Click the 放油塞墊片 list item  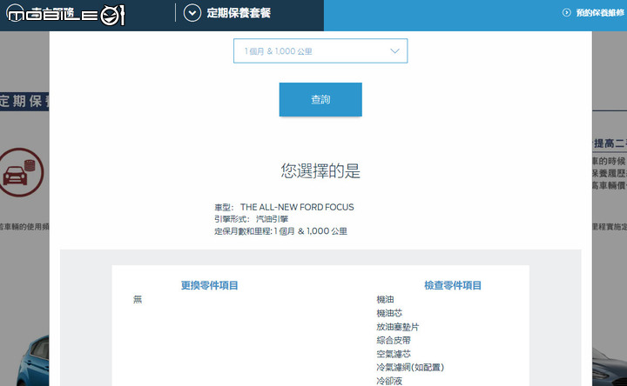coord(397,327)
